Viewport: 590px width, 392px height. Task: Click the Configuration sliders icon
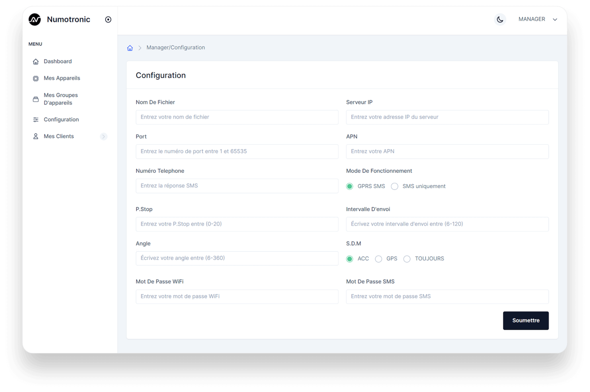(x=36, y=120)
